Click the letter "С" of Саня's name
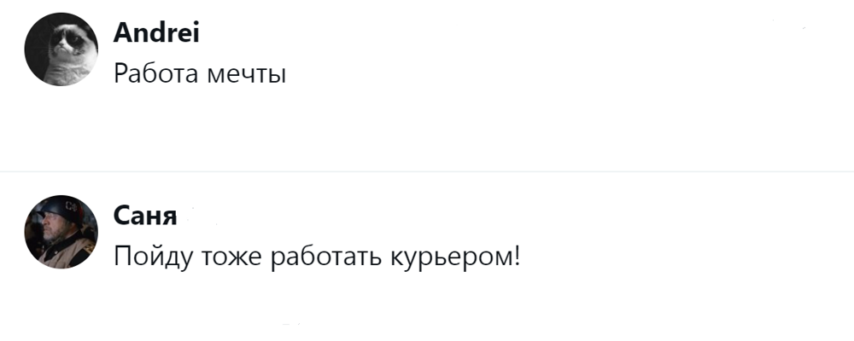The image size is (854, 341). tap(121, 216)
